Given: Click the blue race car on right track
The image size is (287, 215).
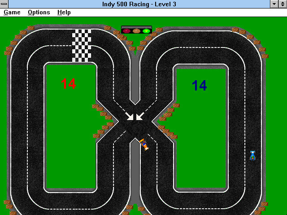Looking at the screenshot, I should [x=253, y=155].
